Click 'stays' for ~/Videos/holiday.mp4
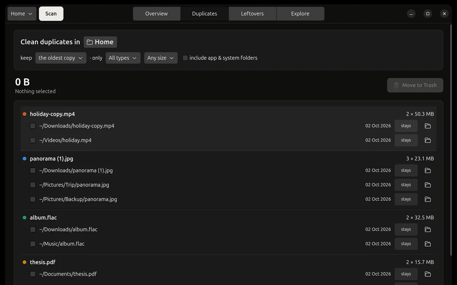This screenshot has height=285, width=457. pyautogui.click(x=406, y=140)
